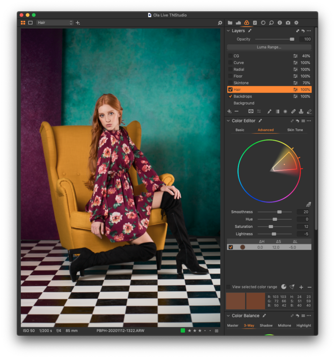Select the Linear Gradient Mask tool

click(x=277, y=111)
